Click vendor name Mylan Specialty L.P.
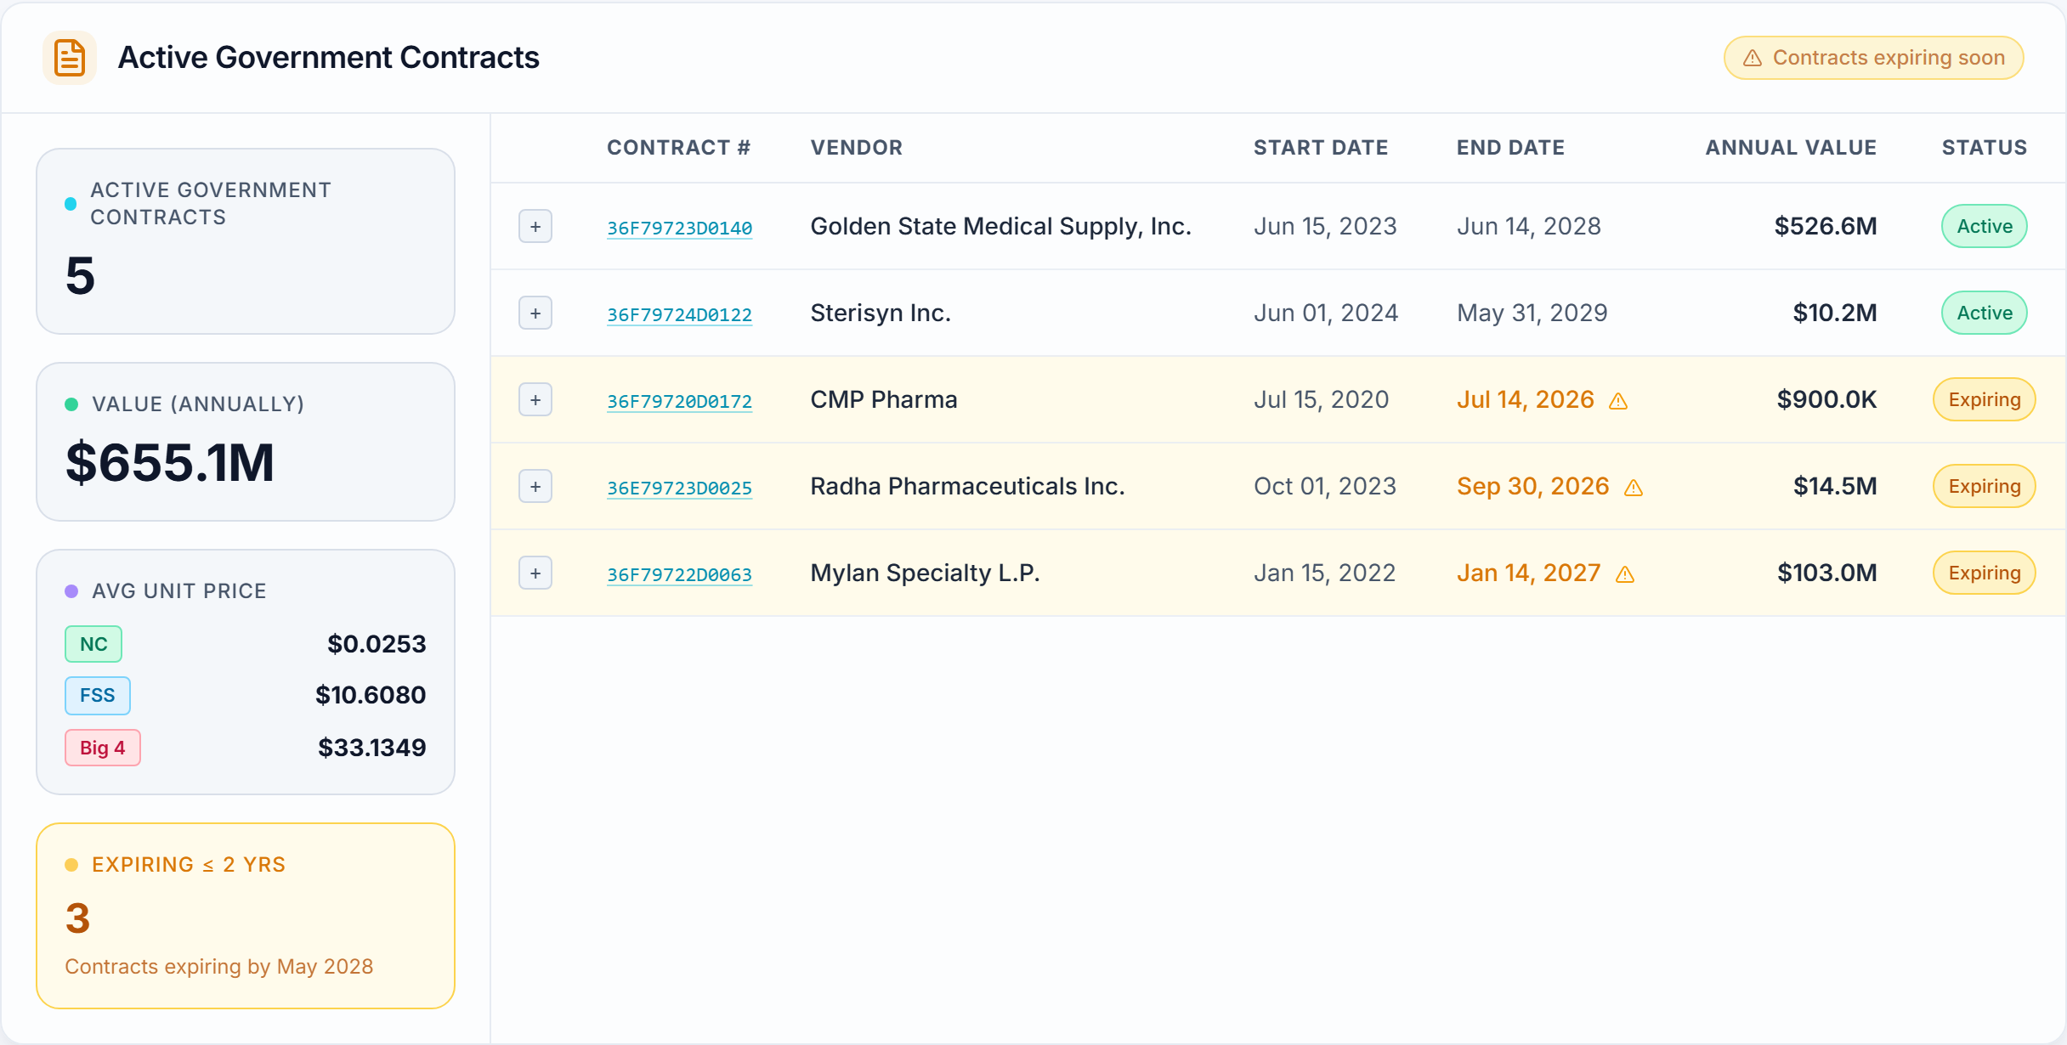 [x=925, y=573]
